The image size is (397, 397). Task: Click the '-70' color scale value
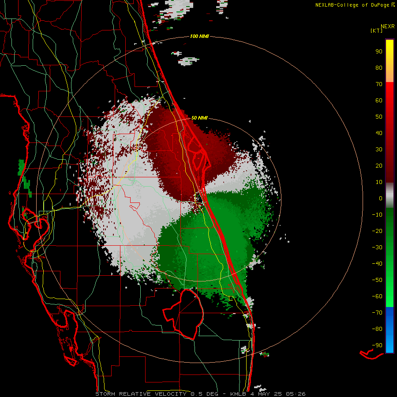click(377, 313)
